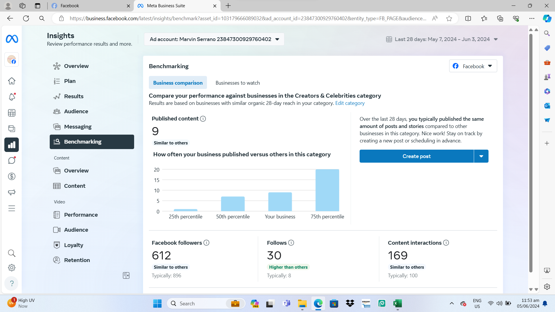Image resolution: width=555 pixels, height=312 pixels.
Task: Open Outlook icon in Edge sidebar
Action: pos(547,106)
